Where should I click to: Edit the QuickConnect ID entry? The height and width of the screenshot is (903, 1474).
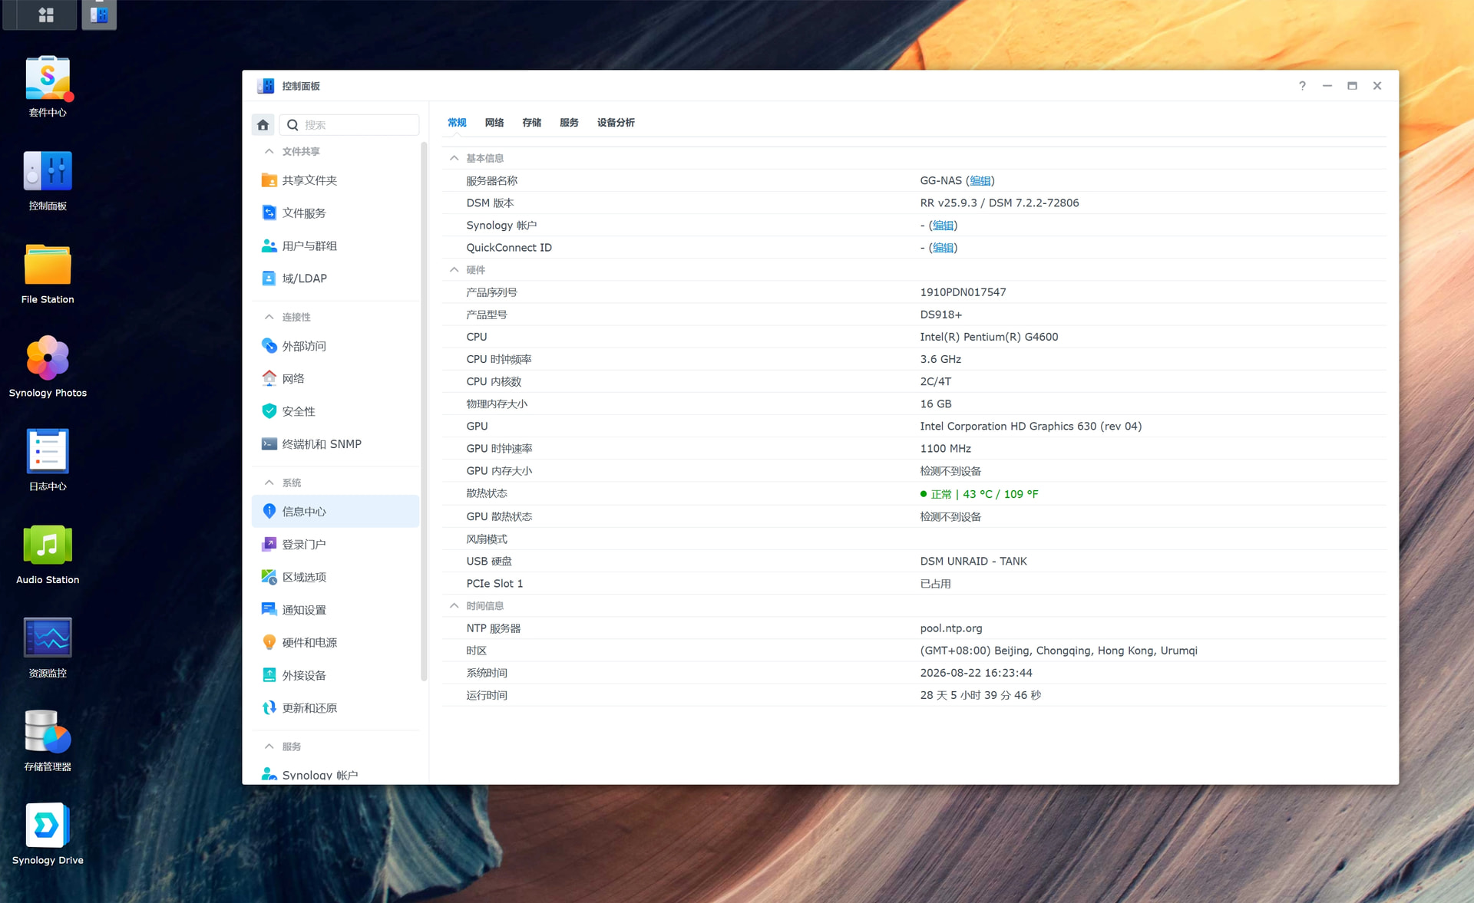click(x=944, y=248)
